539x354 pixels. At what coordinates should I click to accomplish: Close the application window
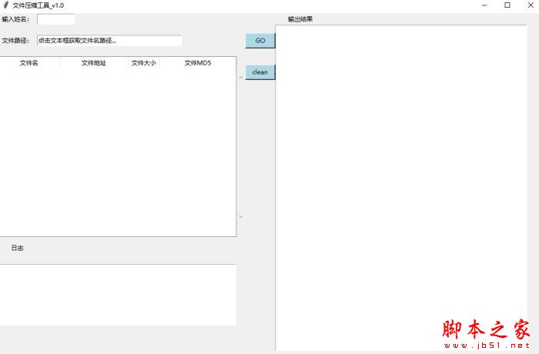(x=531, y=5)
